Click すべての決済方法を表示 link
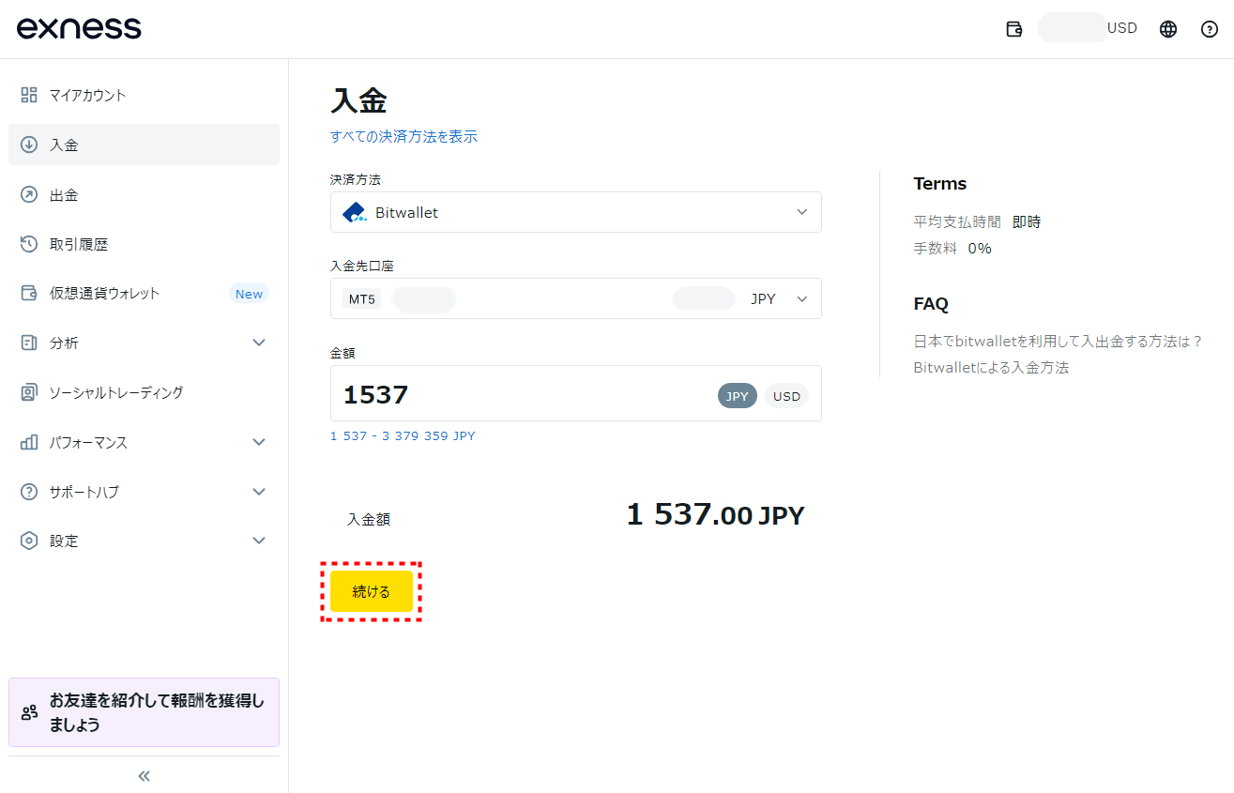 tap(404, 136)
